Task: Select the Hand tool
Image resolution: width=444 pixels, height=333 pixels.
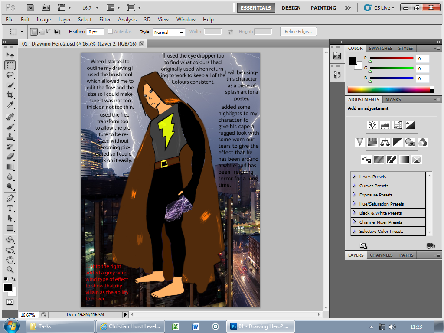Action: pos(10,259)
